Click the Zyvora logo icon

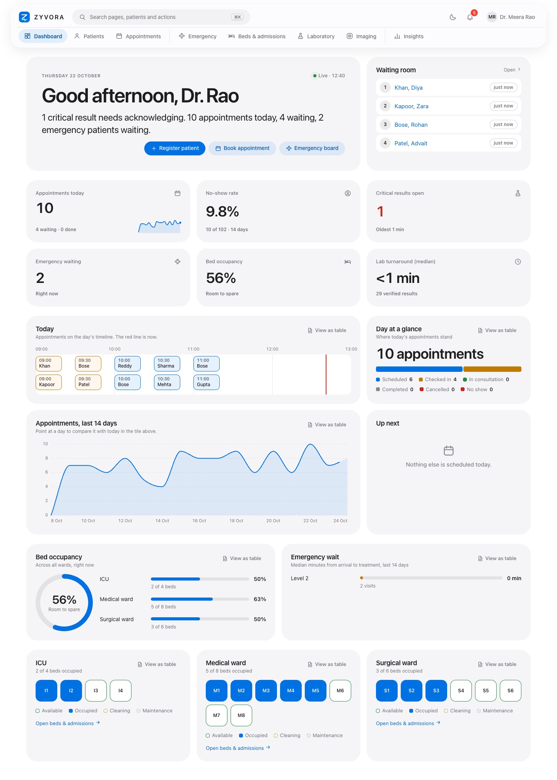(24, 17)
